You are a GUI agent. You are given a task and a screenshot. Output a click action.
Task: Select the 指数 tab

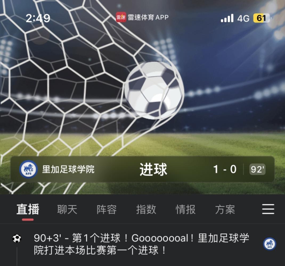coord(146,209)
